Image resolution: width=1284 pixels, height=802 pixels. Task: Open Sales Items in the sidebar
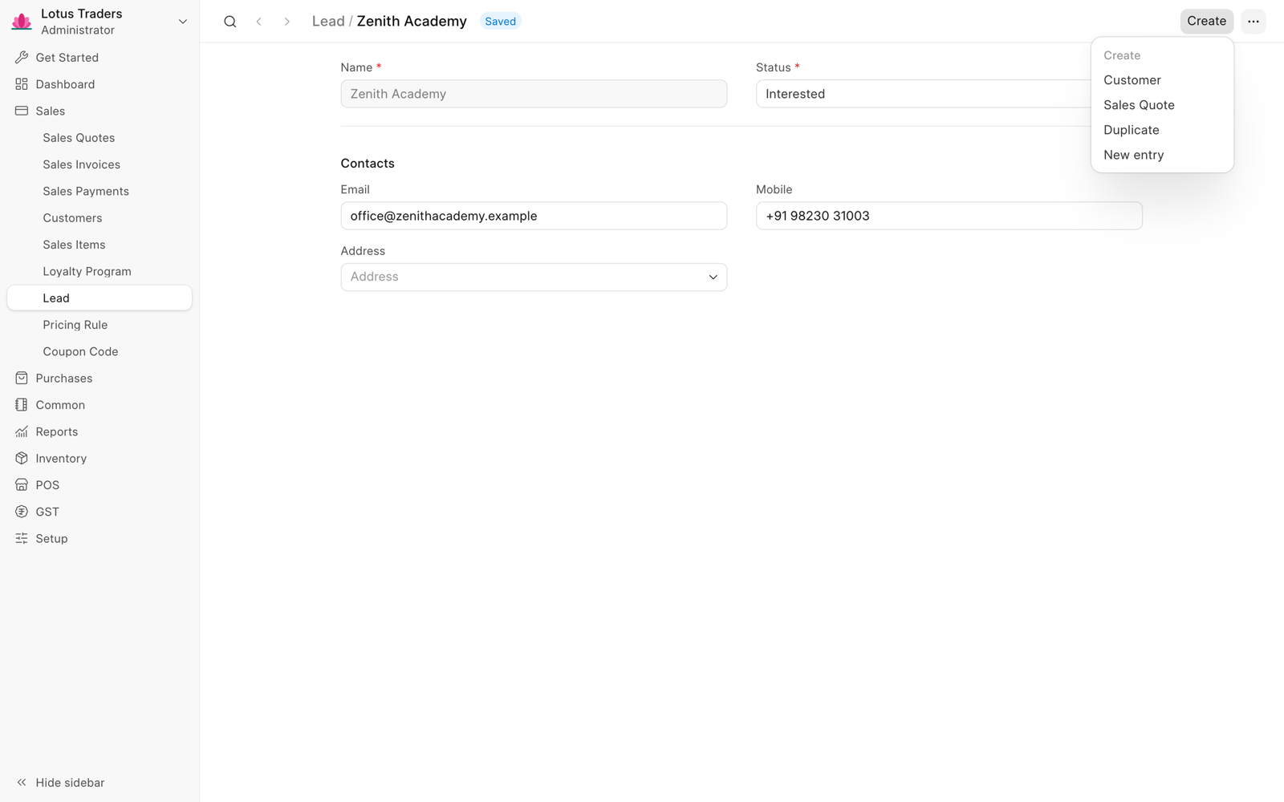100,245
